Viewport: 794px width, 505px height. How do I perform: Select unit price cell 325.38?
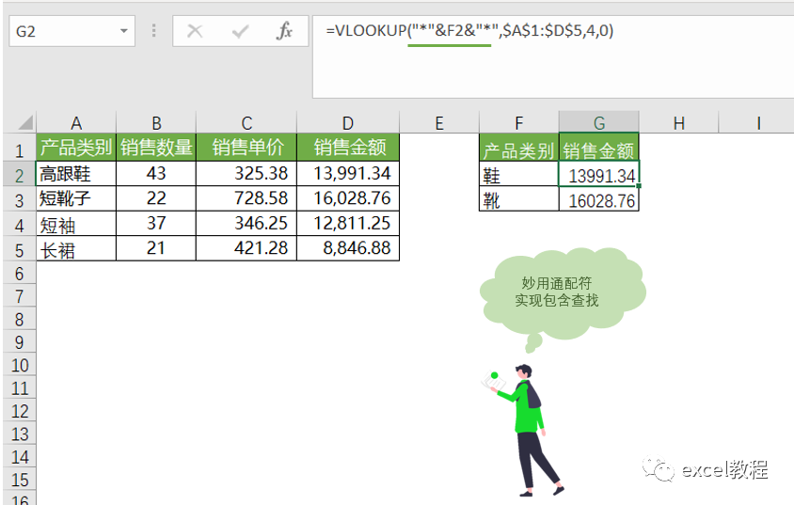tap(246, 174)
